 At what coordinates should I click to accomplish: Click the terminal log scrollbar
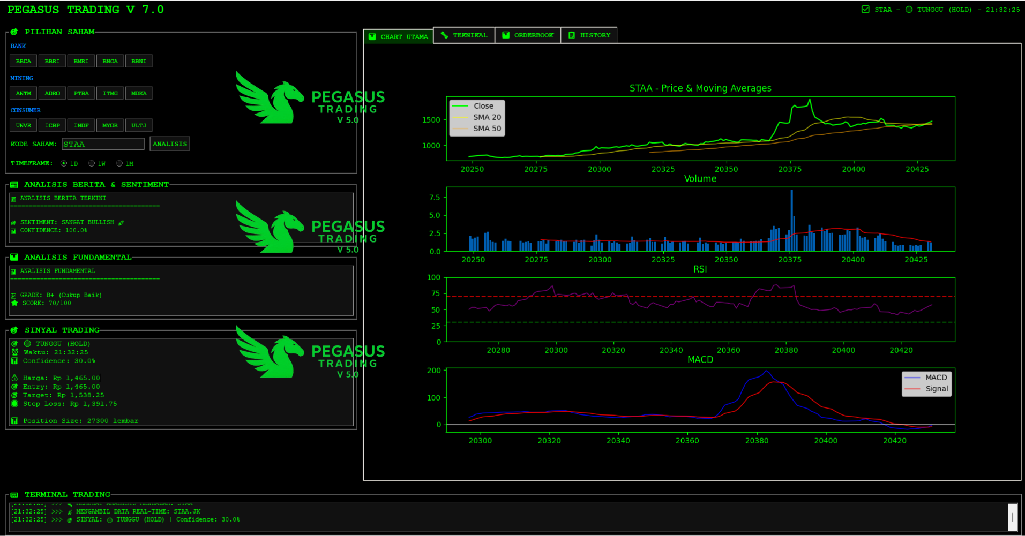[x=1012, y=517]
